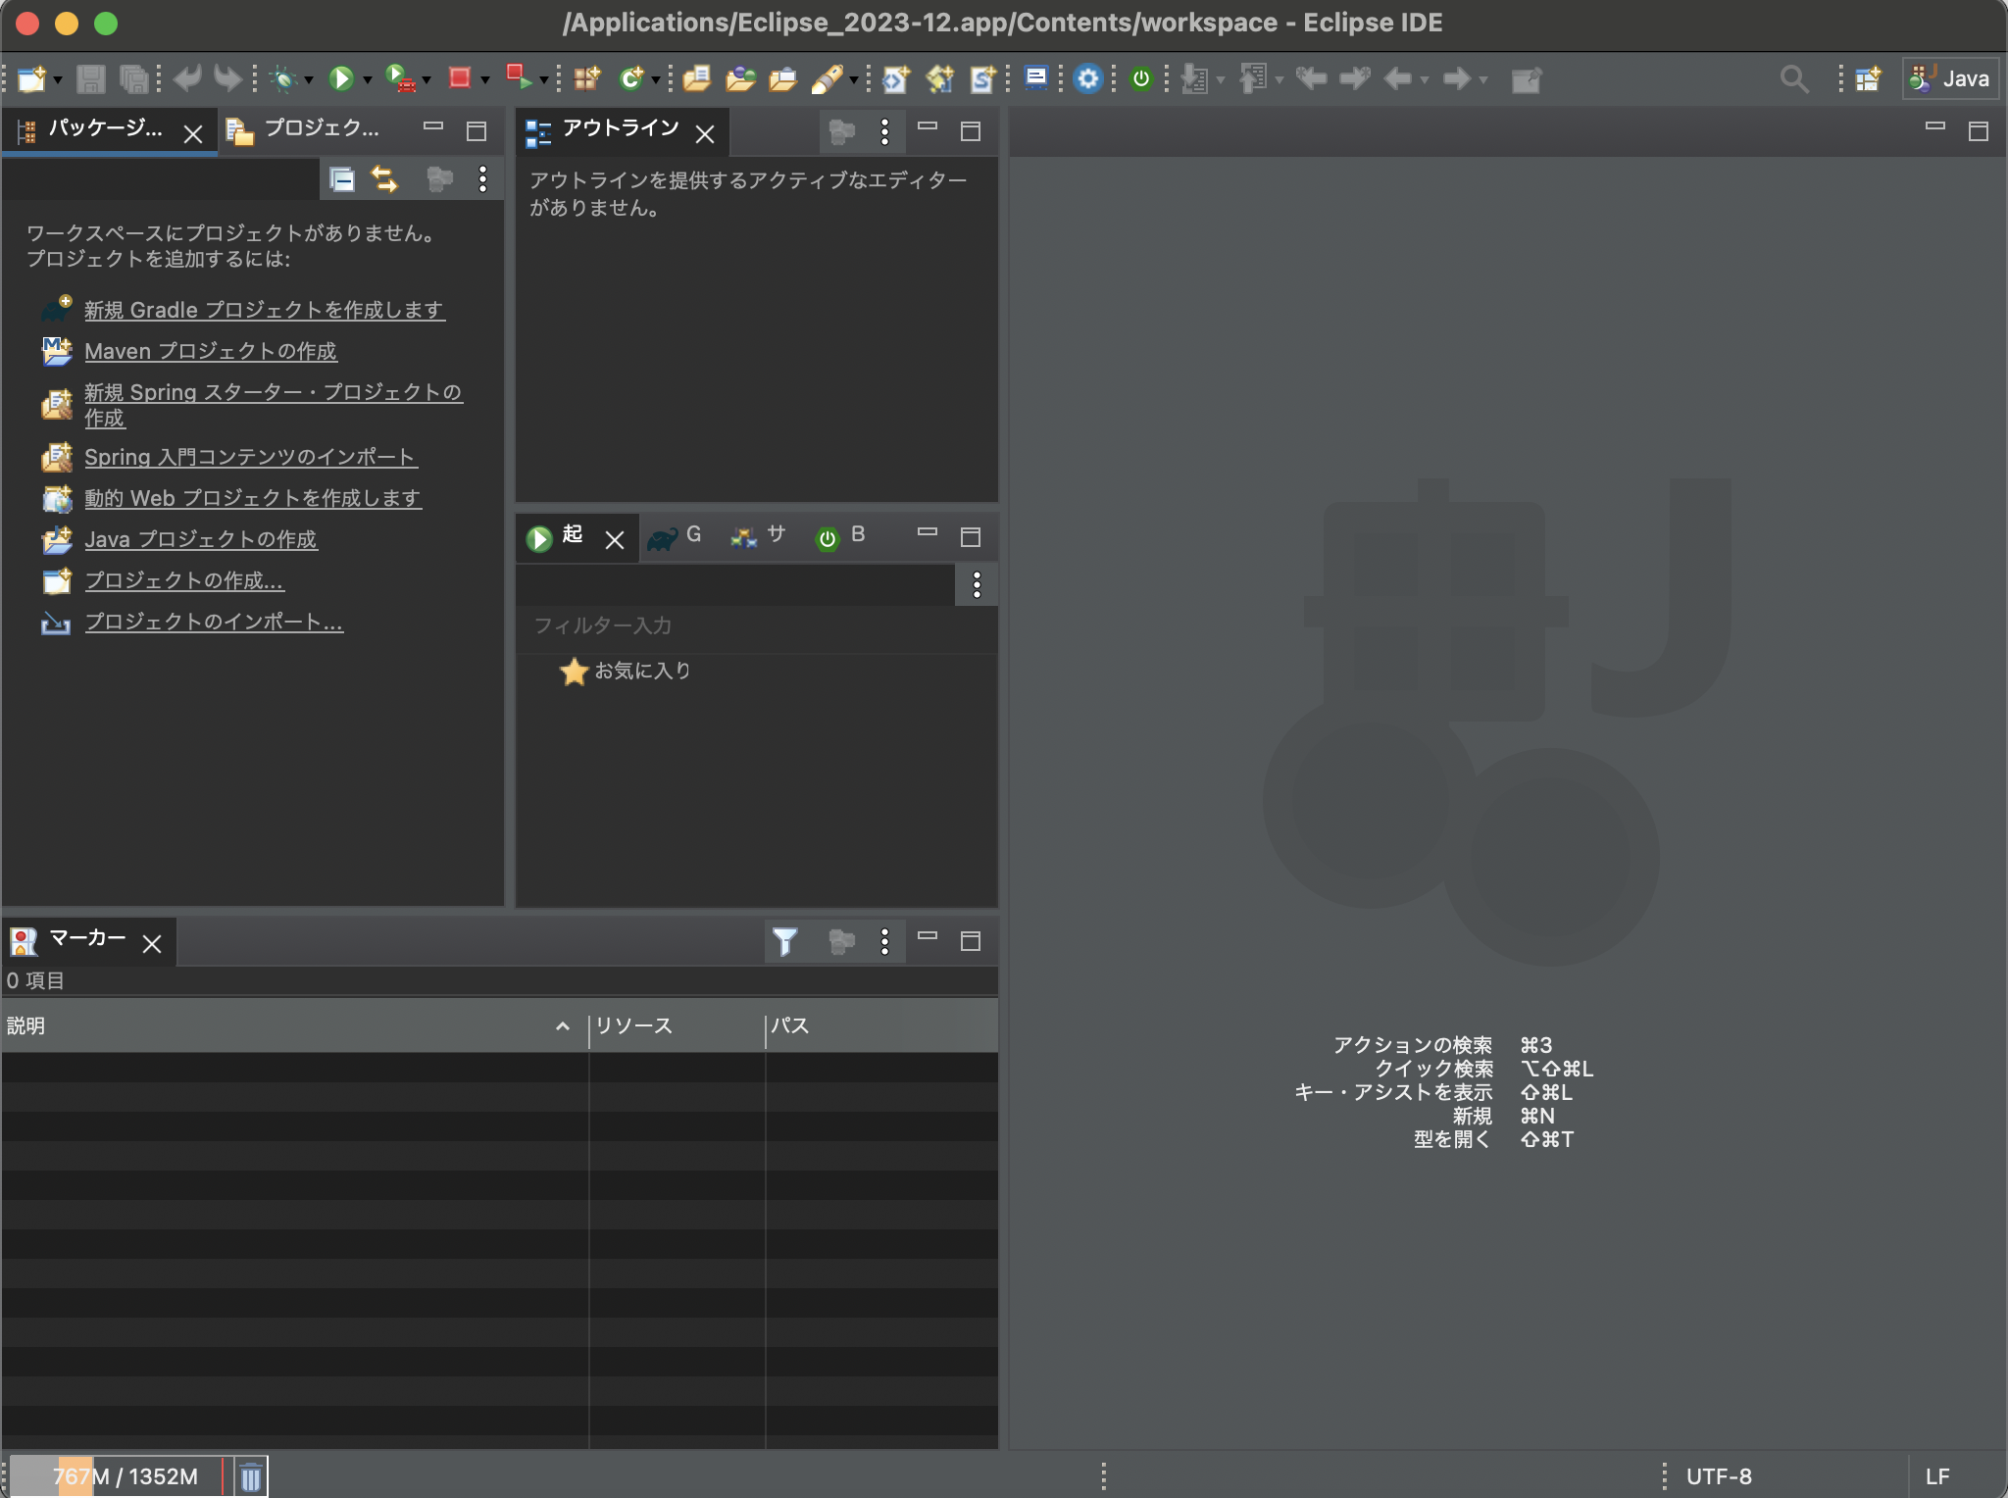Click the Last Edit Location icon

(1311, 78)
